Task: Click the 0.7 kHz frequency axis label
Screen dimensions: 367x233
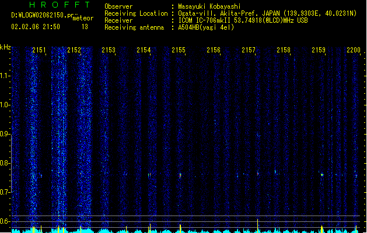Action: tap(5, 192)
